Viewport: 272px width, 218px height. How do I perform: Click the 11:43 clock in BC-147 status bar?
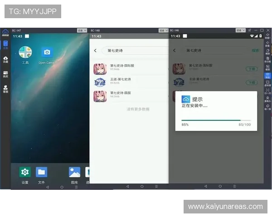(x=18, y=36)
